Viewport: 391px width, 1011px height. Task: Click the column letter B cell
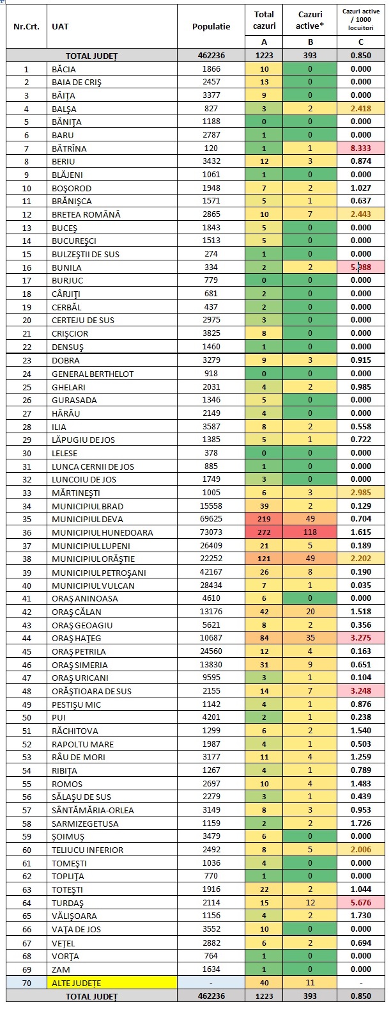click(310, 42)
